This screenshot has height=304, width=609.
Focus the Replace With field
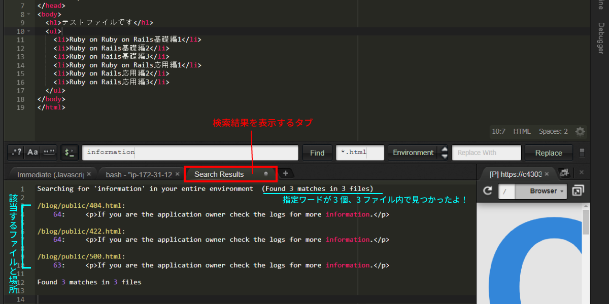click(x=487, y=153)
